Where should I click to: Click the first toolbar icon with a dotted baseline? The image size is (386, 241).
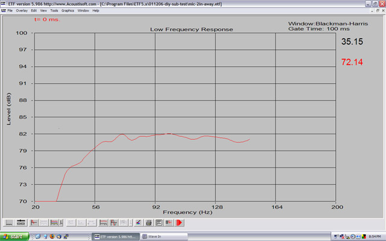tap(10, 222)
